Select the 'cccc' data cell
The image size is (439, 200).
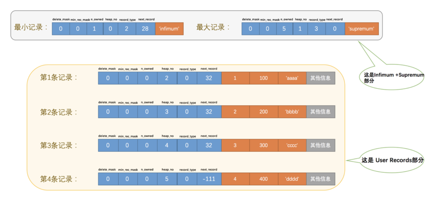click(292, 146)
